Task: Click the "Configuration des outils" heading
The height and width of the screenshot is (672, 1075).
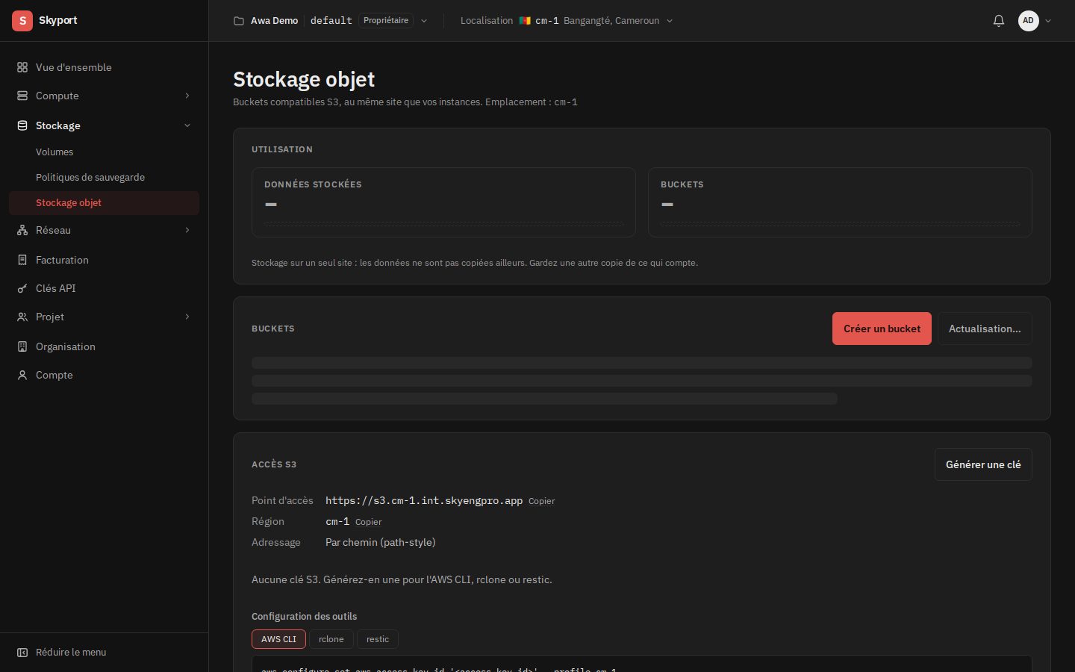Action: coord(305,616)
